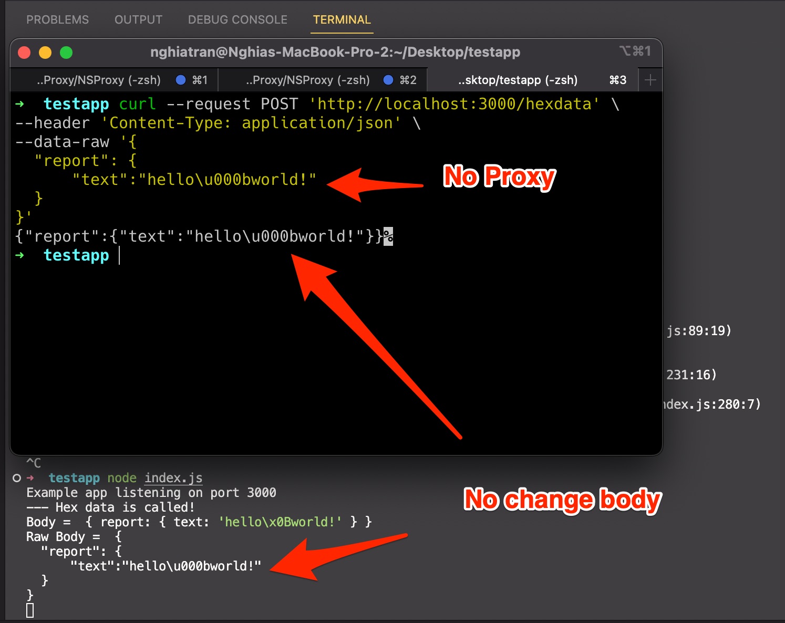Click the js:89:19 stack trace reference

(x=699, y=330)
